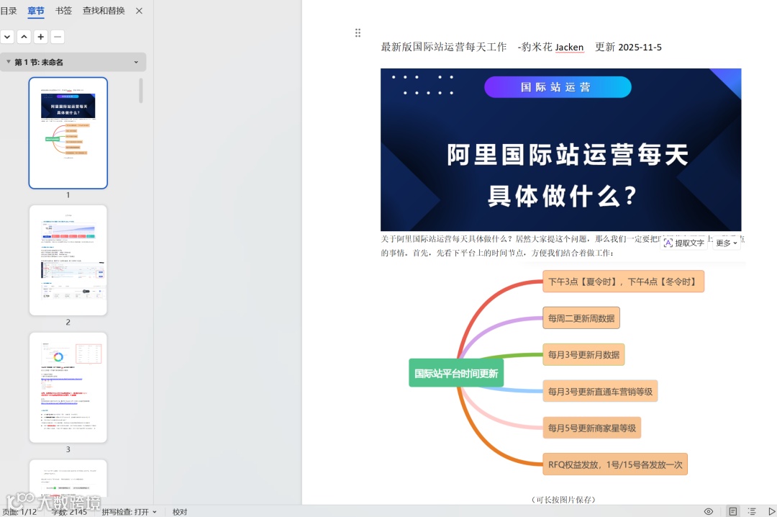
Task: Open the 书签 tab
Action: [x=63, y=10]
